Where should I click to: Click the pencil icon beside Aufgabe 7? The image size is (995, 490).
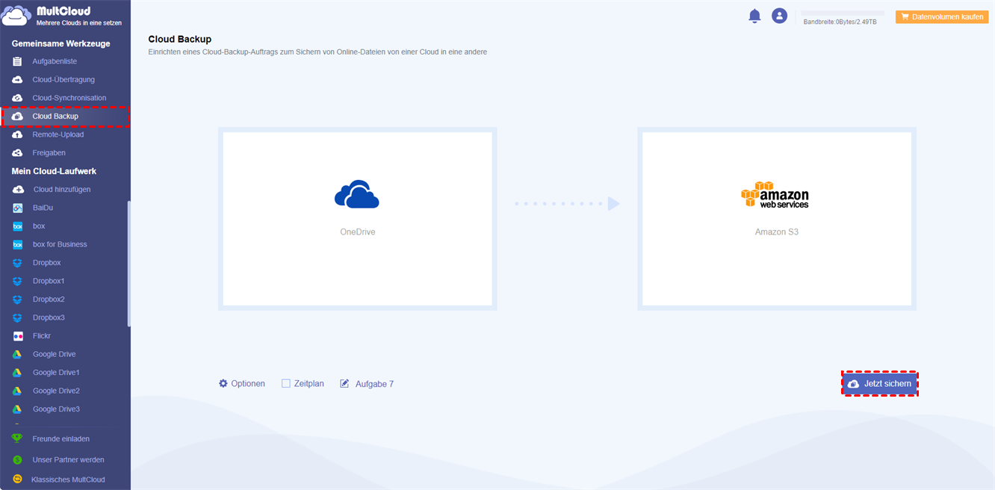coord(344,383)
